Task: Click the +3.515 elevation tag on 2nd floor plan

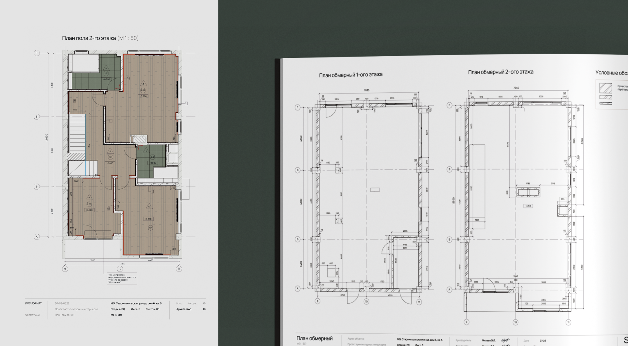Action: coord(528,206)
